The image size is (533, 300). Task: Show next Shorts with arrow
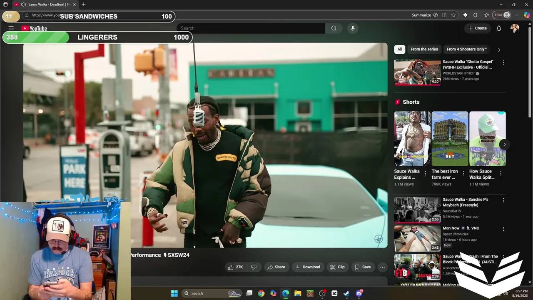pyautogui.click(x=504, y=145)
